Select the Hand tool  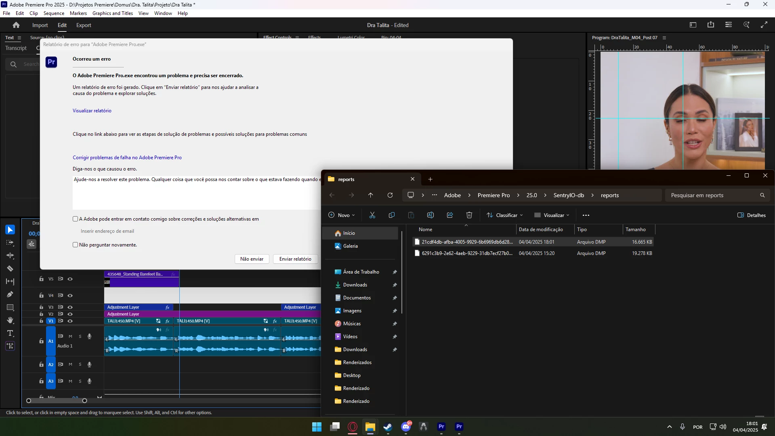click(x=10, y=320)
